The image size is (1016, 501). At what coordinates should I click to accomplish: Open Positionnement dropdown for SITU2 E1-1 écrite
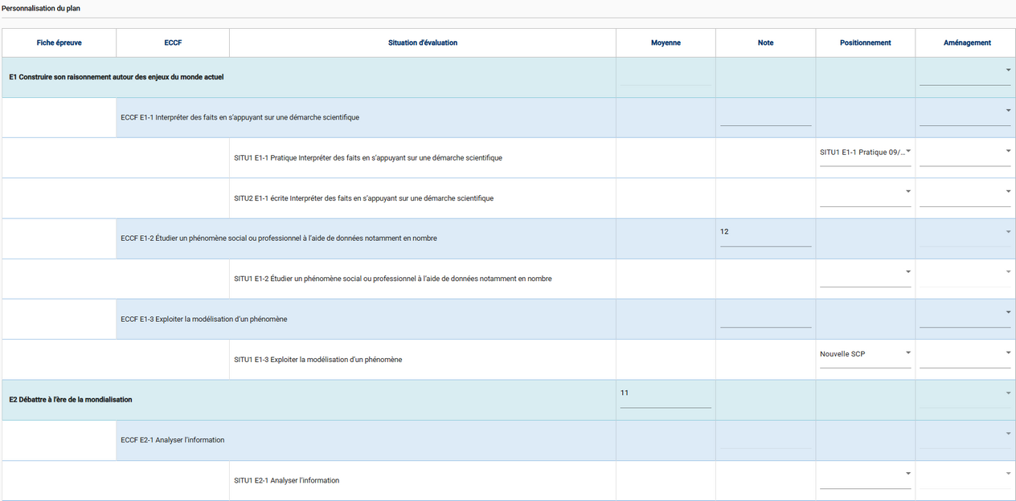coord(865,193)
